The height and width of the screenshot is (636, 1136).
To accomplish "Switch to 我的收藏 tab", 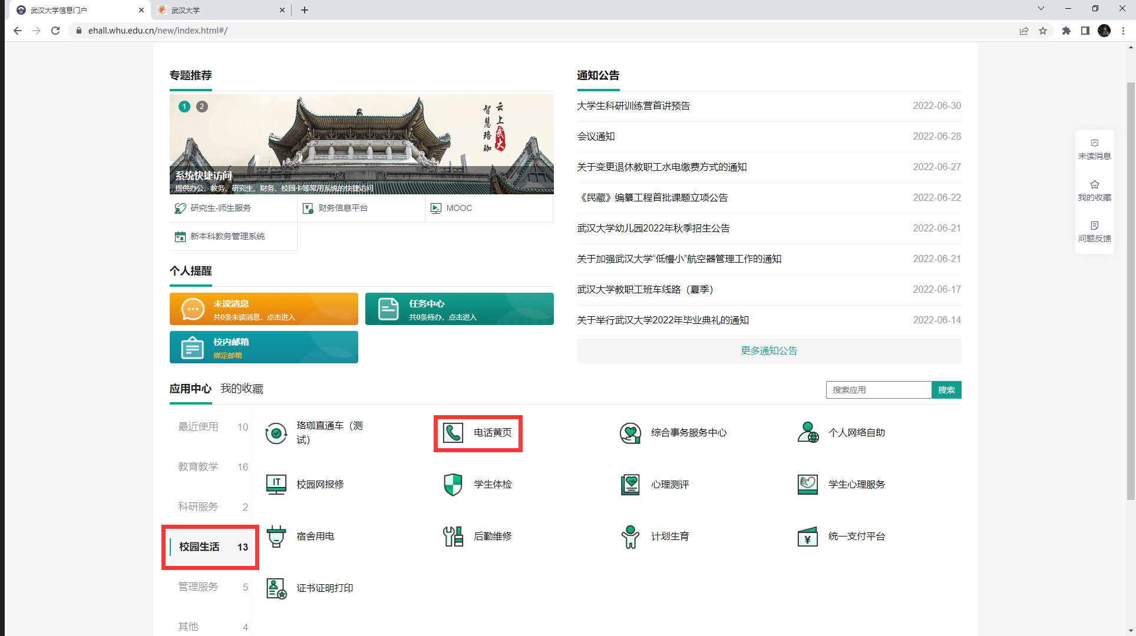I will (242, 389).
